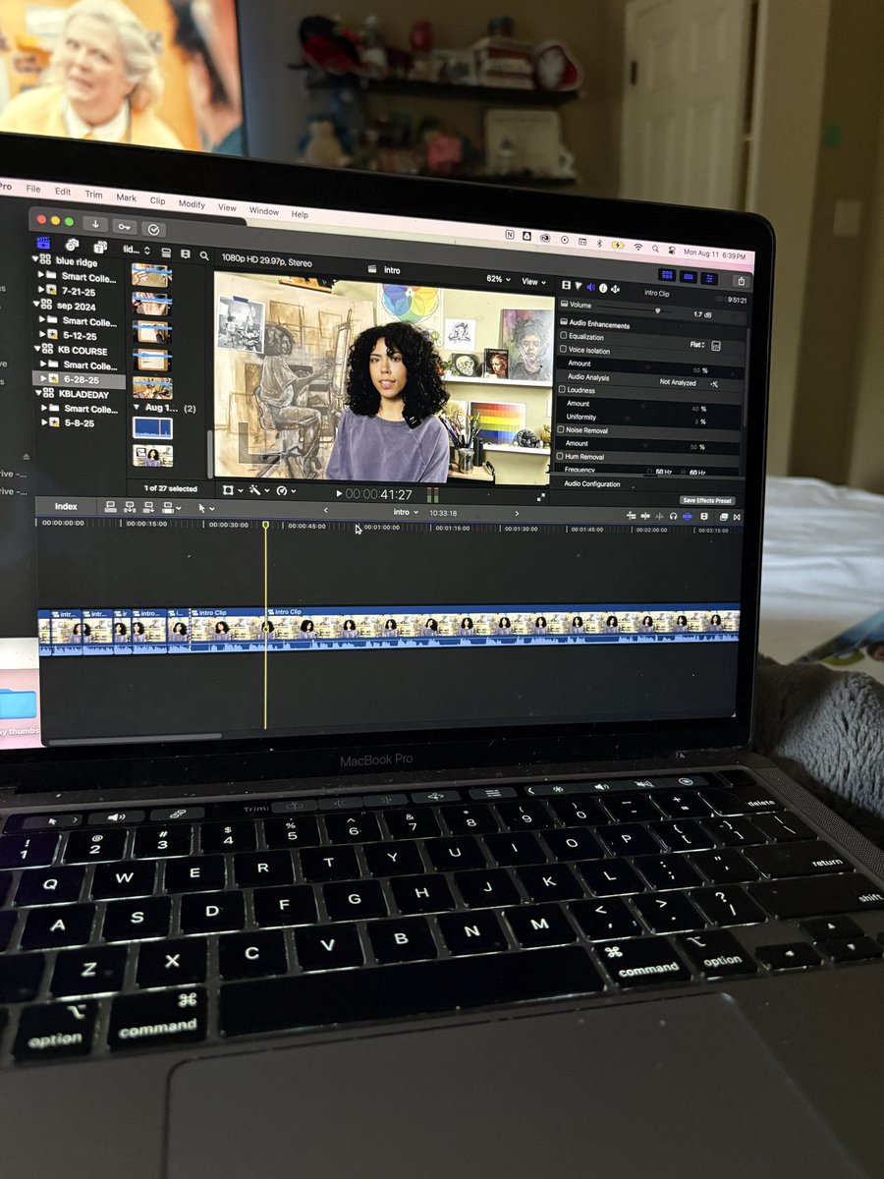Screen dimensions: 884x1179
Task: Enter fullscreen viewer with expand arrows
Action: 540,496
